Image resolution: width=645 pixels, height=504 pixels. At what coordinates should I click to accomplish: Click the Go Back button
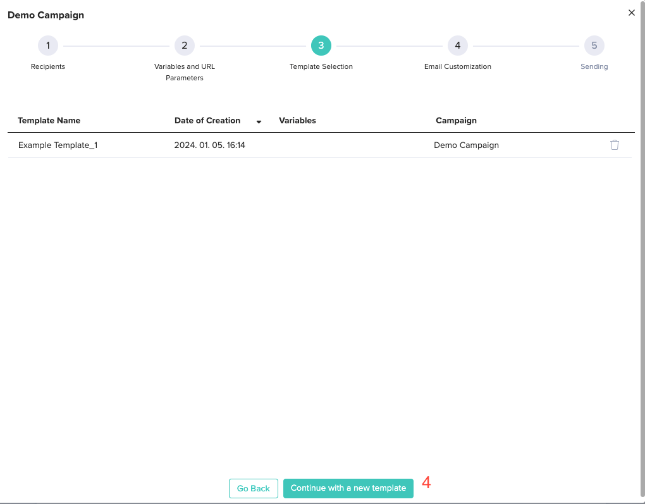point(253,488)
